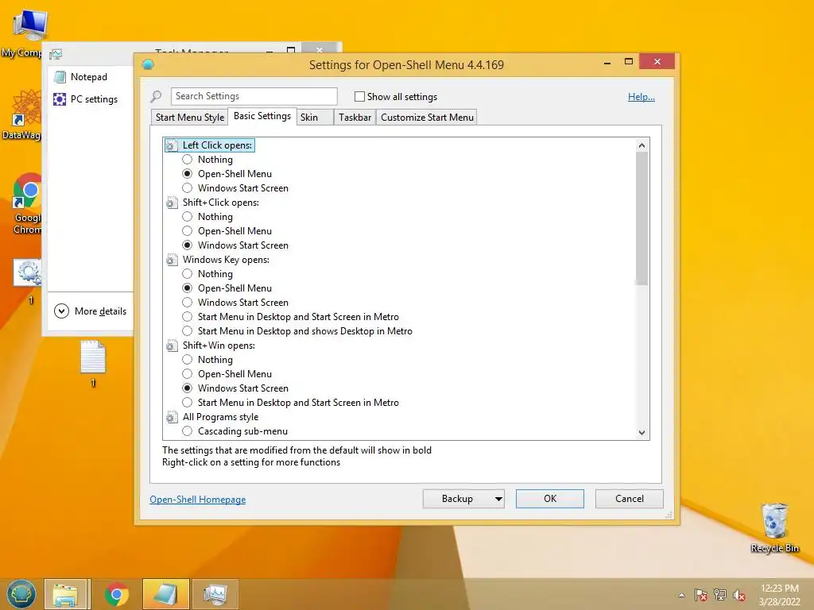
Task: Click the network tray icon
Action: [720, 595]
